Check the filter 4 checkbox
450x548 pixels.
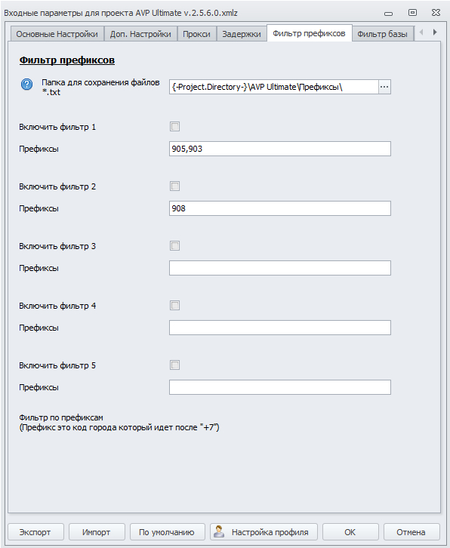(x=175, y=306)
